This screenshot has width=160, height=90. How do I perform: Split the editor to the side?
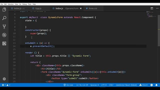pyautogui.click(x=152, y=8)
